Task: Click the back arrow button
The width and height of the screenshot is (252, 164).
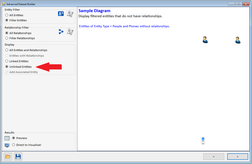Action: (214, 156)
